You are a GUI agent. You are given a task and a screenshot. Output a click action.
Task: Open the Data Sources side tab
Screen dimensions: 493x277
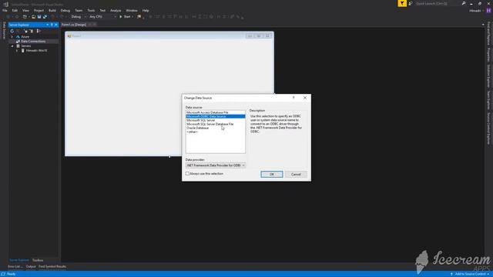(x=4, y=31)
